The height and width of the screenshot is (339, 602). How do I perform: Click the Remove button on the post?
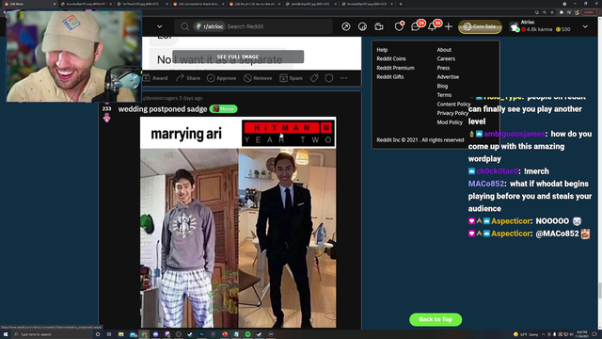[x=258, y=78]
